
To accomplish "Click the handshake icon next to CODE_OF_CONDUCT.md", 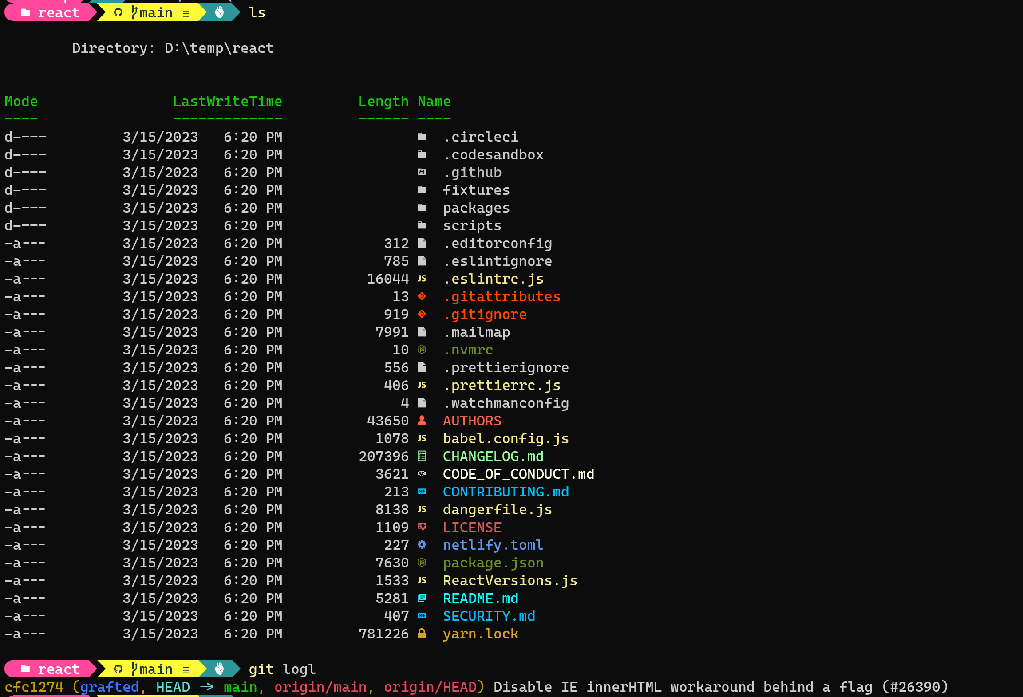I will point(422,474).
